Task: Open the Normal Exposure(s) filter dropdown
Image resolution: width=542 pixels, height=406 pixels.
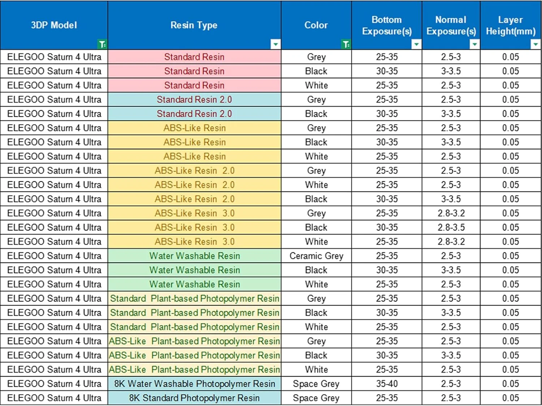Action: [474, 44]
